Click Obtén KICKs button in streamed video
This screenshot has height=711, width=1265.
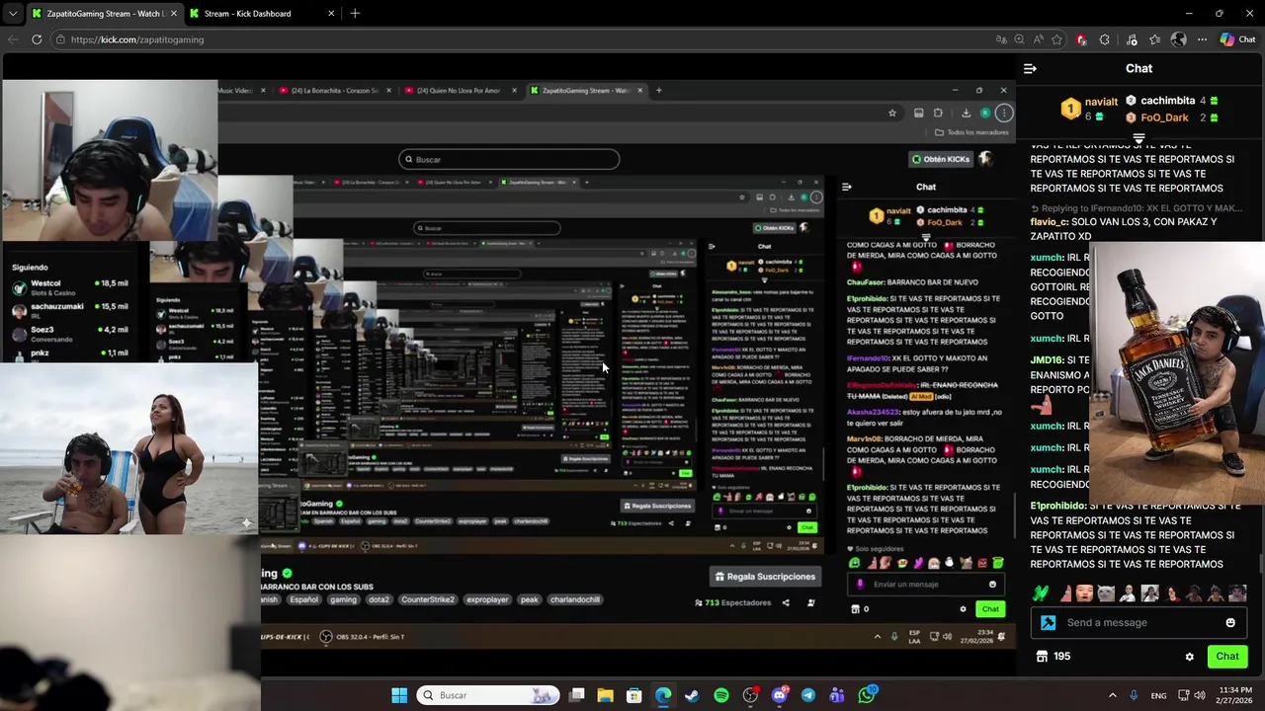point(941,159)
